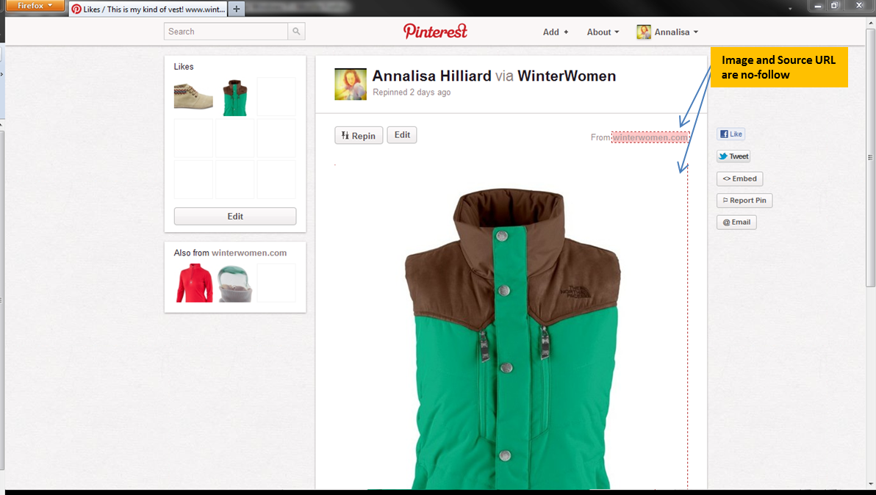Follow the From winterwomen.com source link

tap(650, 137)
